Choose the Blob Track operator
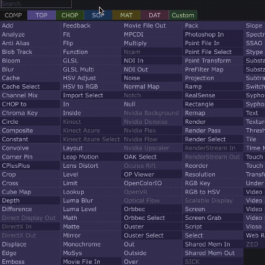Image resolution: width=265 pixels, height=265 pixels. (30, 52)
